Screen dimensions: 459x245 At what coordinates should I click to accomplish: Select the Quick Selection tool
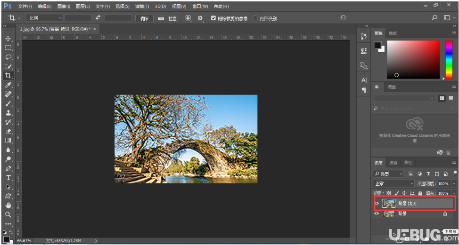[8, 66]
